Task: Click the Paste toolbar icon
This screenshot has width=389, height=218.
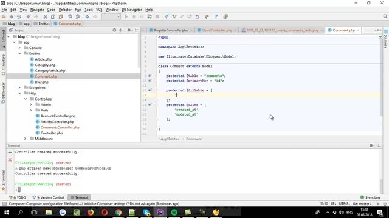Action: [x=61, y=16]
